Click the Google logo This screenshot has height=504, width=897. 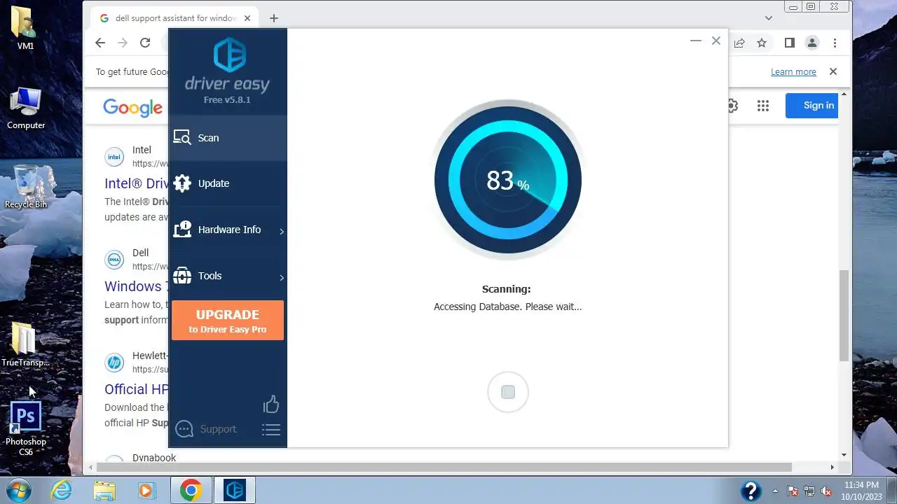tap(132, 107)
